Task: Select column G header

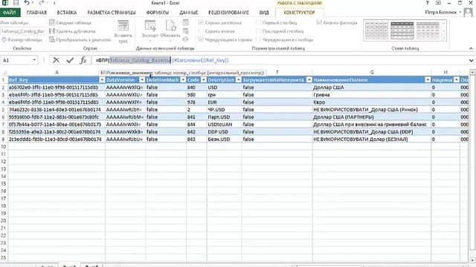Action: [x=372, y=73]
